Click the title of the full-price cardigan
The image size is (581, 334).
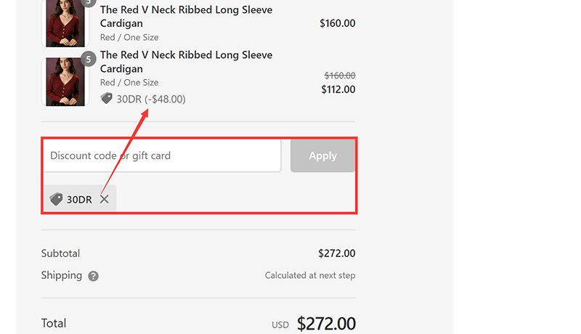coord(186,17)
